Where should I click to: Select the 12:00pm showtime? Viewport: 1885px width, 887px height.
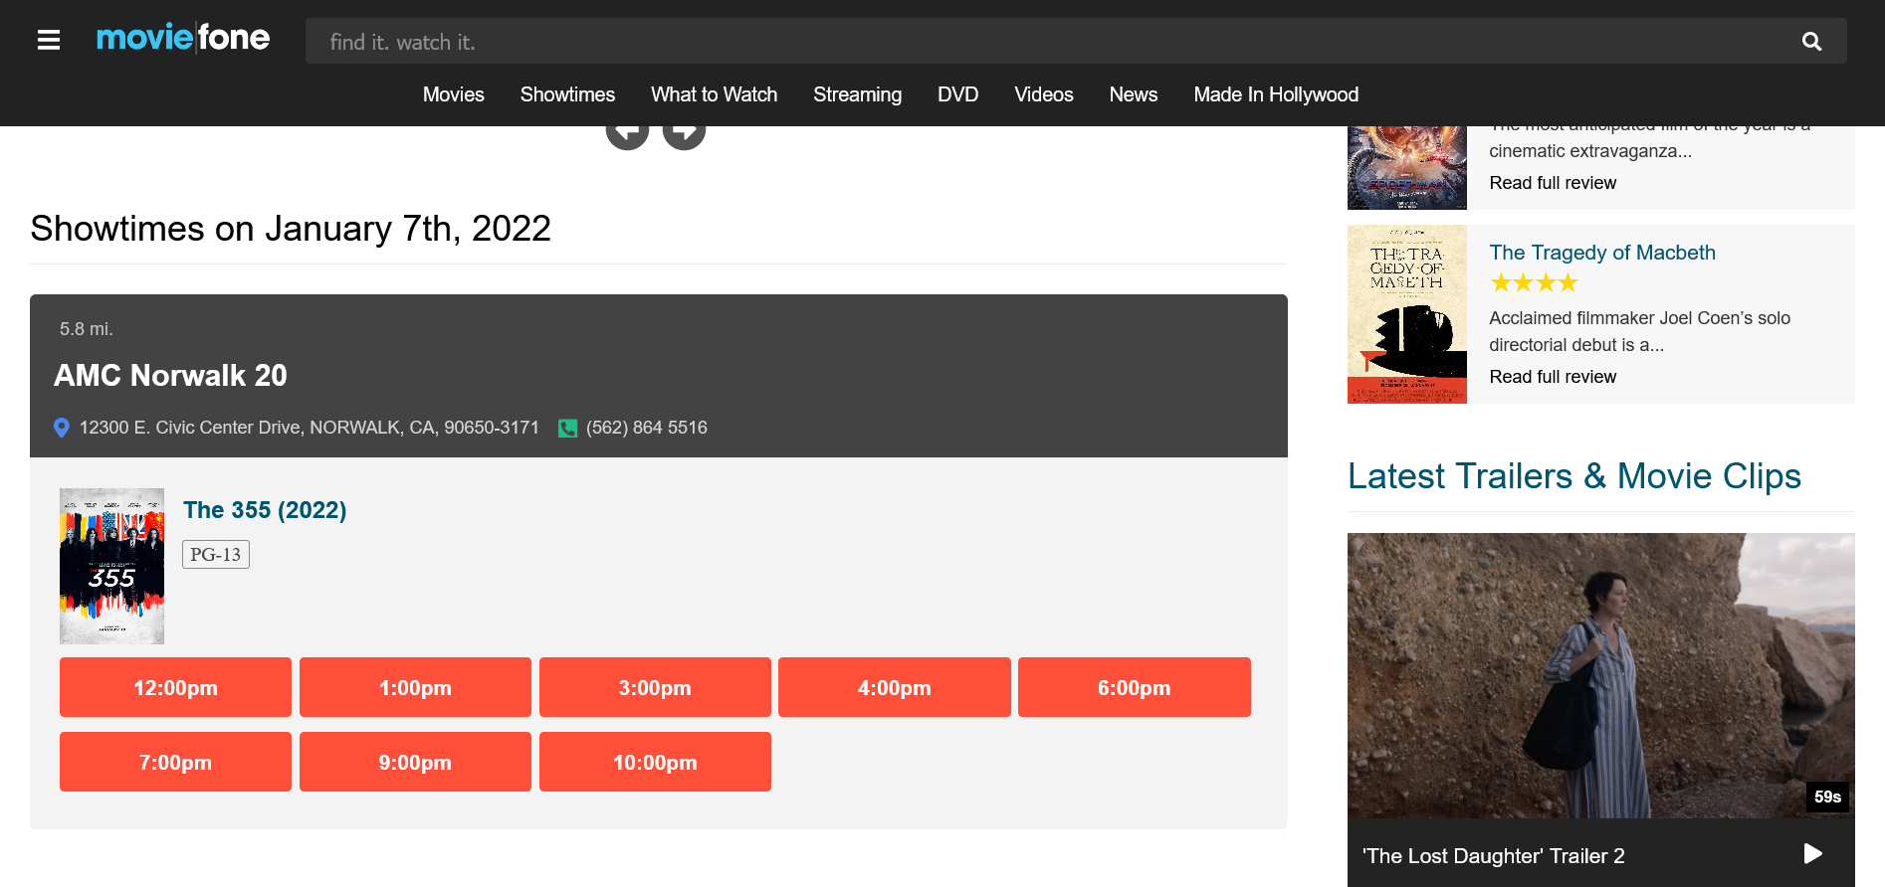175,687
